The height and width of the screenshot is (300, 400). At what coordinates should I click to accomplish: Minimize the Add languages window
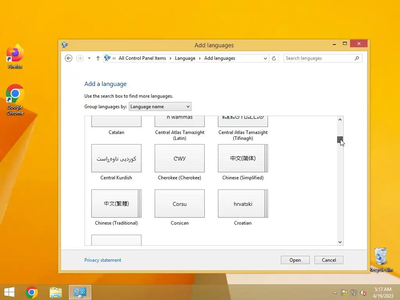(x=334, y=44)
